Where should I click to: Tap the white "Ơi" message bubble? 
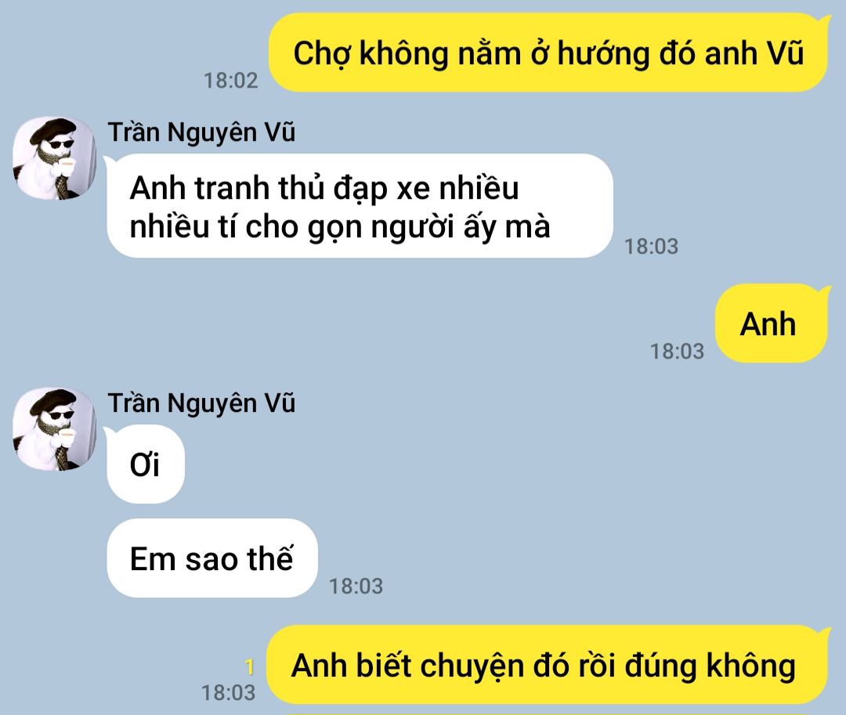146,464
